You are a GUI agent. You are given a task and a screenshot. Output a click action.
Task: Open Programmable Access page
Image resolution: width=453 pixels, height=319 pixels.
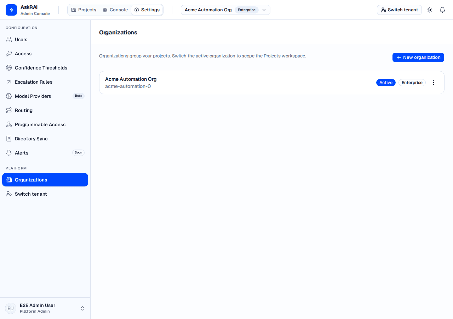click(45, 124)
